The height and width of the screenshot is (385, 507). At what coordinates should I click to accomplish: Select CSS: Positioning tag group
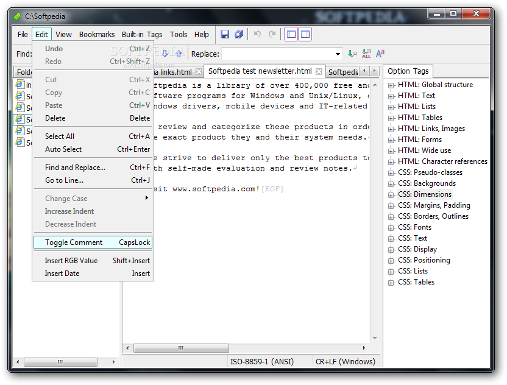(424, 260)
